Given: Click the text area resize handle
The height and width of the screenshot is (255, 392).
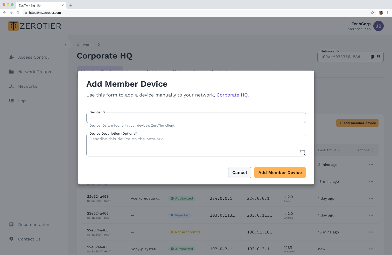Looking at the screenshot, I should click(x=302, y=153).
